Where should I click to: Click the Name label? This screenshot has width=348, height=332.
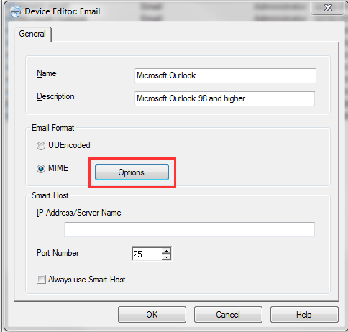coord(47,73)
